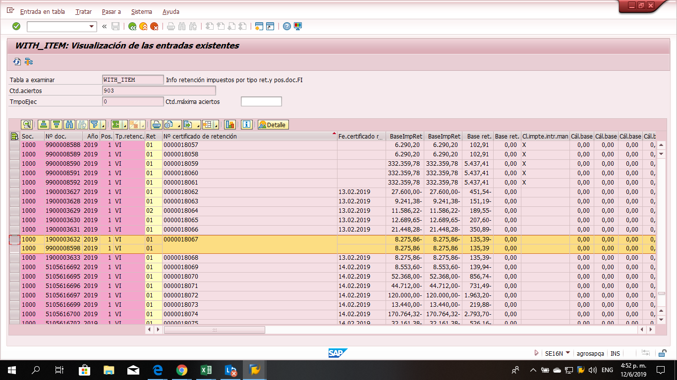Open the Export dropdown arrow
The height and width of the screenshot is (380, 677).
(x=198, y=125)
